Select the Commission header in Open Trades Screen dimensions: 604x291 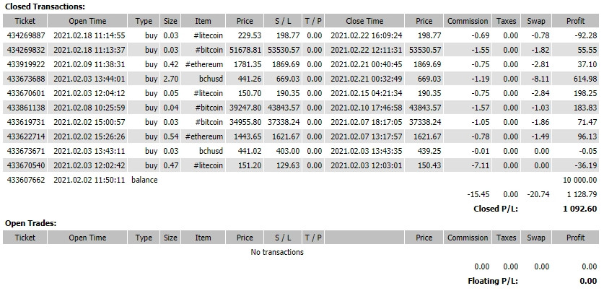coord(468,238)
